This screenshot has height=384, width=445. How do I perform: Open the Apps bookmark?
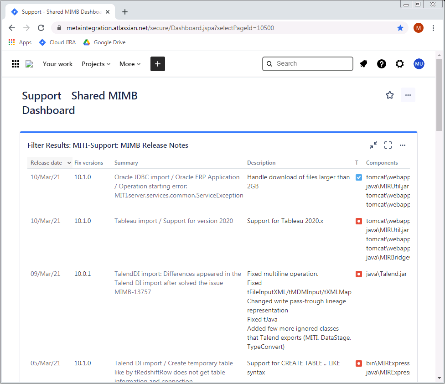20,42
